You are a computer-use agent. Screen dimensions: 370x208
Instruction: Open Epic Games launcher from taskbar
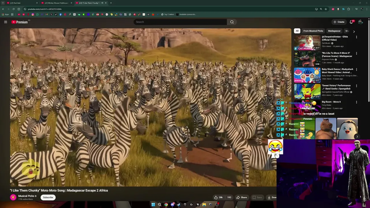(185, 205)
